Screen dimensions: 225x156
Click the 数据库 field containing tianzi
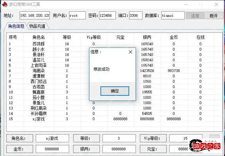[172, 16]
